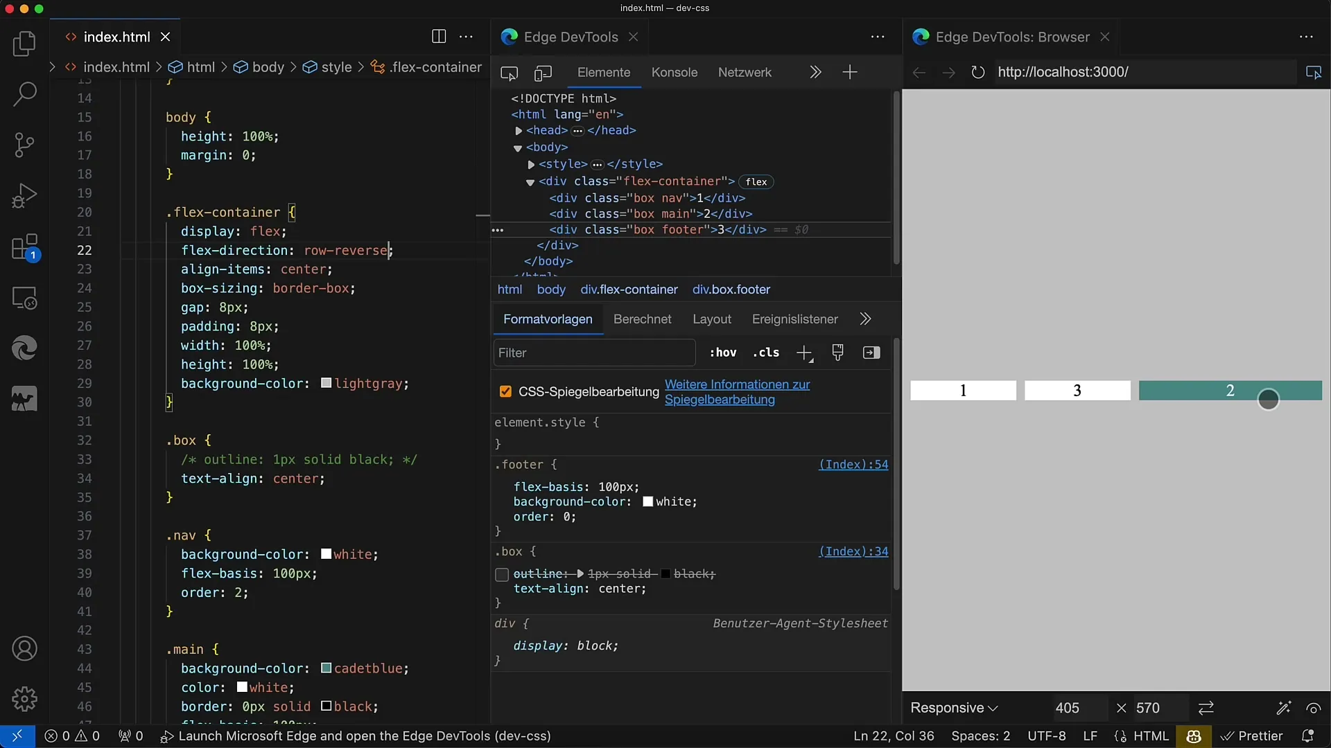Click cadetblue color swatch in editor
The height and width of the screenshot is (748, 1331).
coord(326,668)
